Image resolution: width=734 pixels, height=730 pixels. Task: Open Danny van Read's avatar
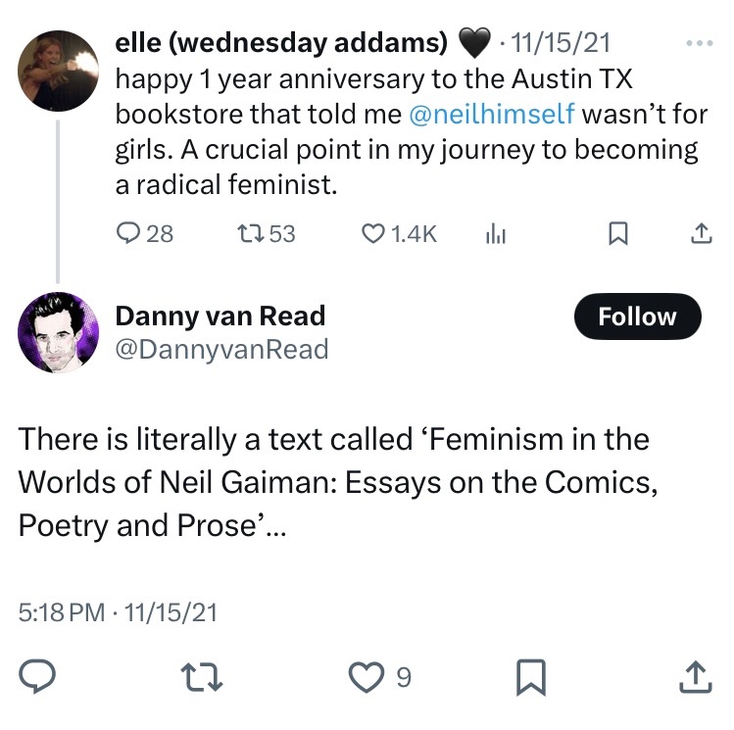[58, 333]
